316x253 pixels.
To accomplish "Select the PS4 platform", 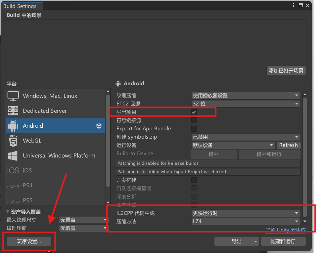I will [x=55, y=186].
